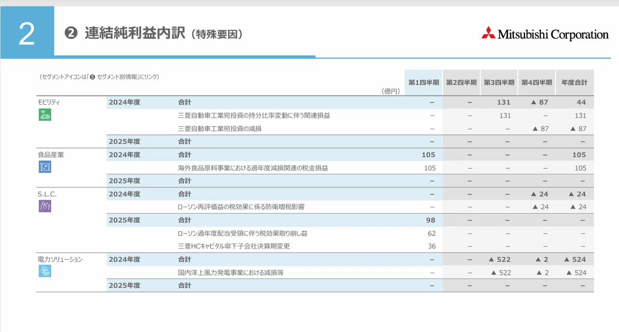Open the 食品産業 segment icon

(45, 167)
